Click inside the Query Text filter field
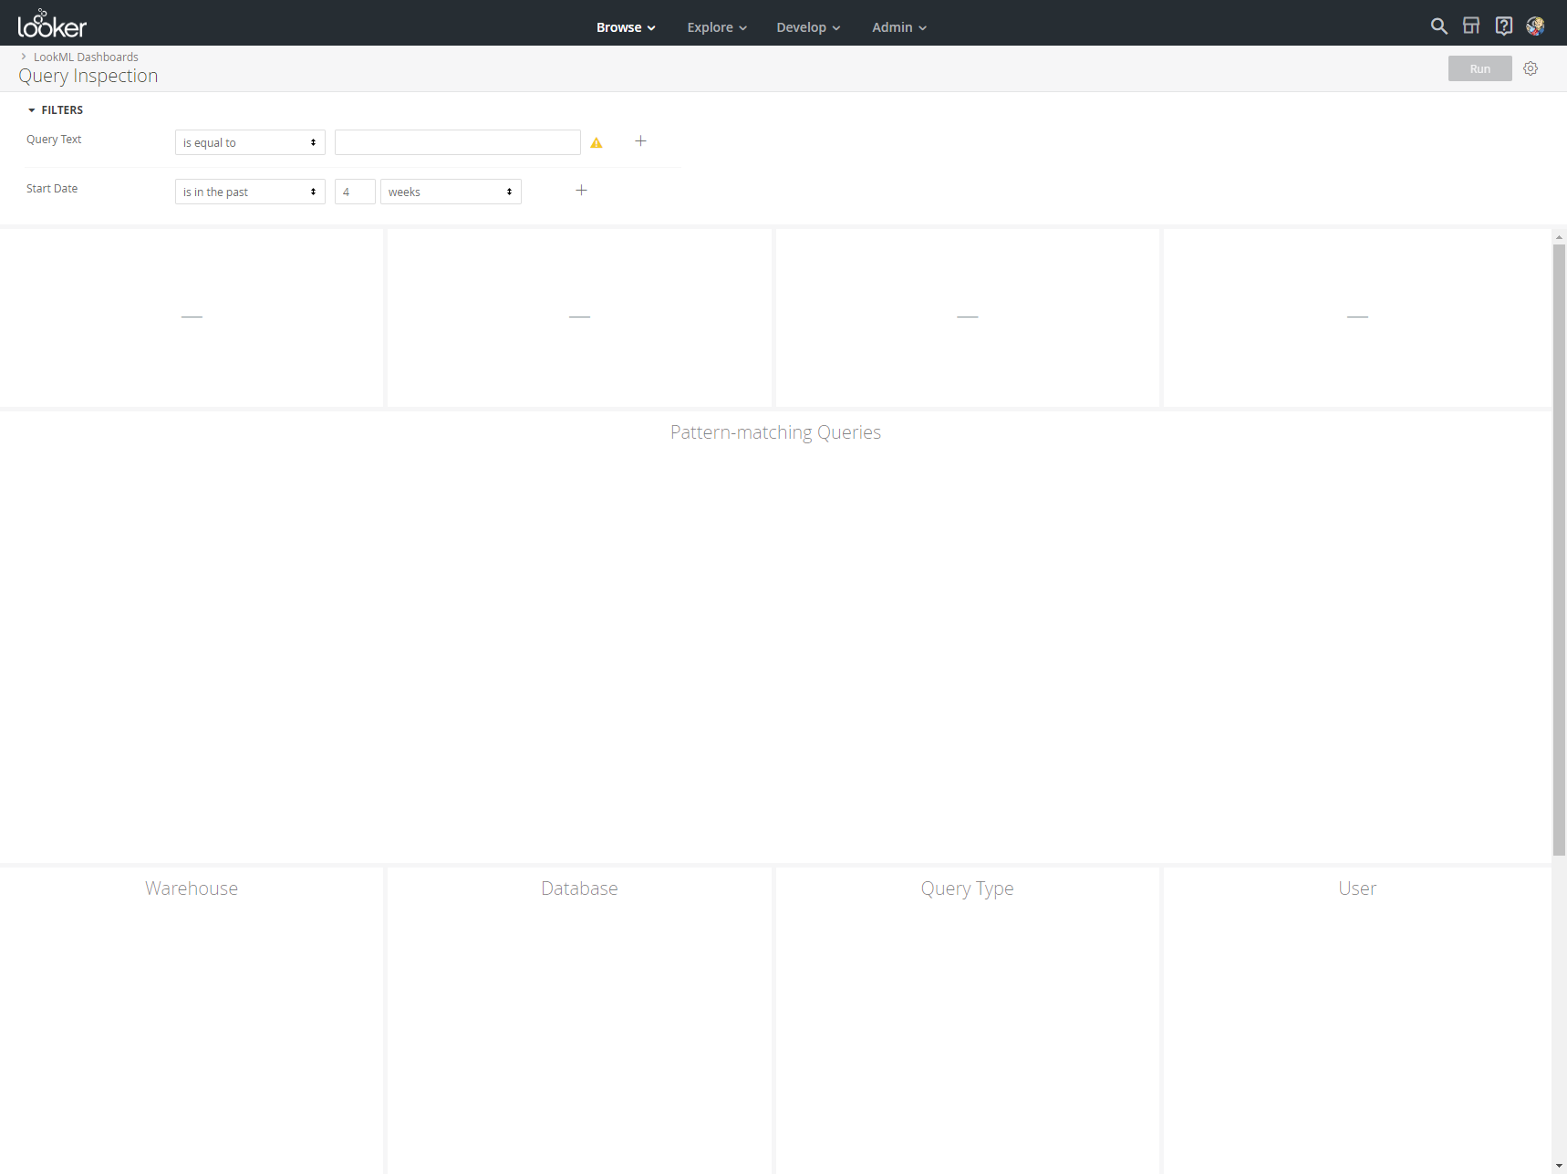Image resolution: width=1567 pixels, height=1174 pixels. pos(457,142)
